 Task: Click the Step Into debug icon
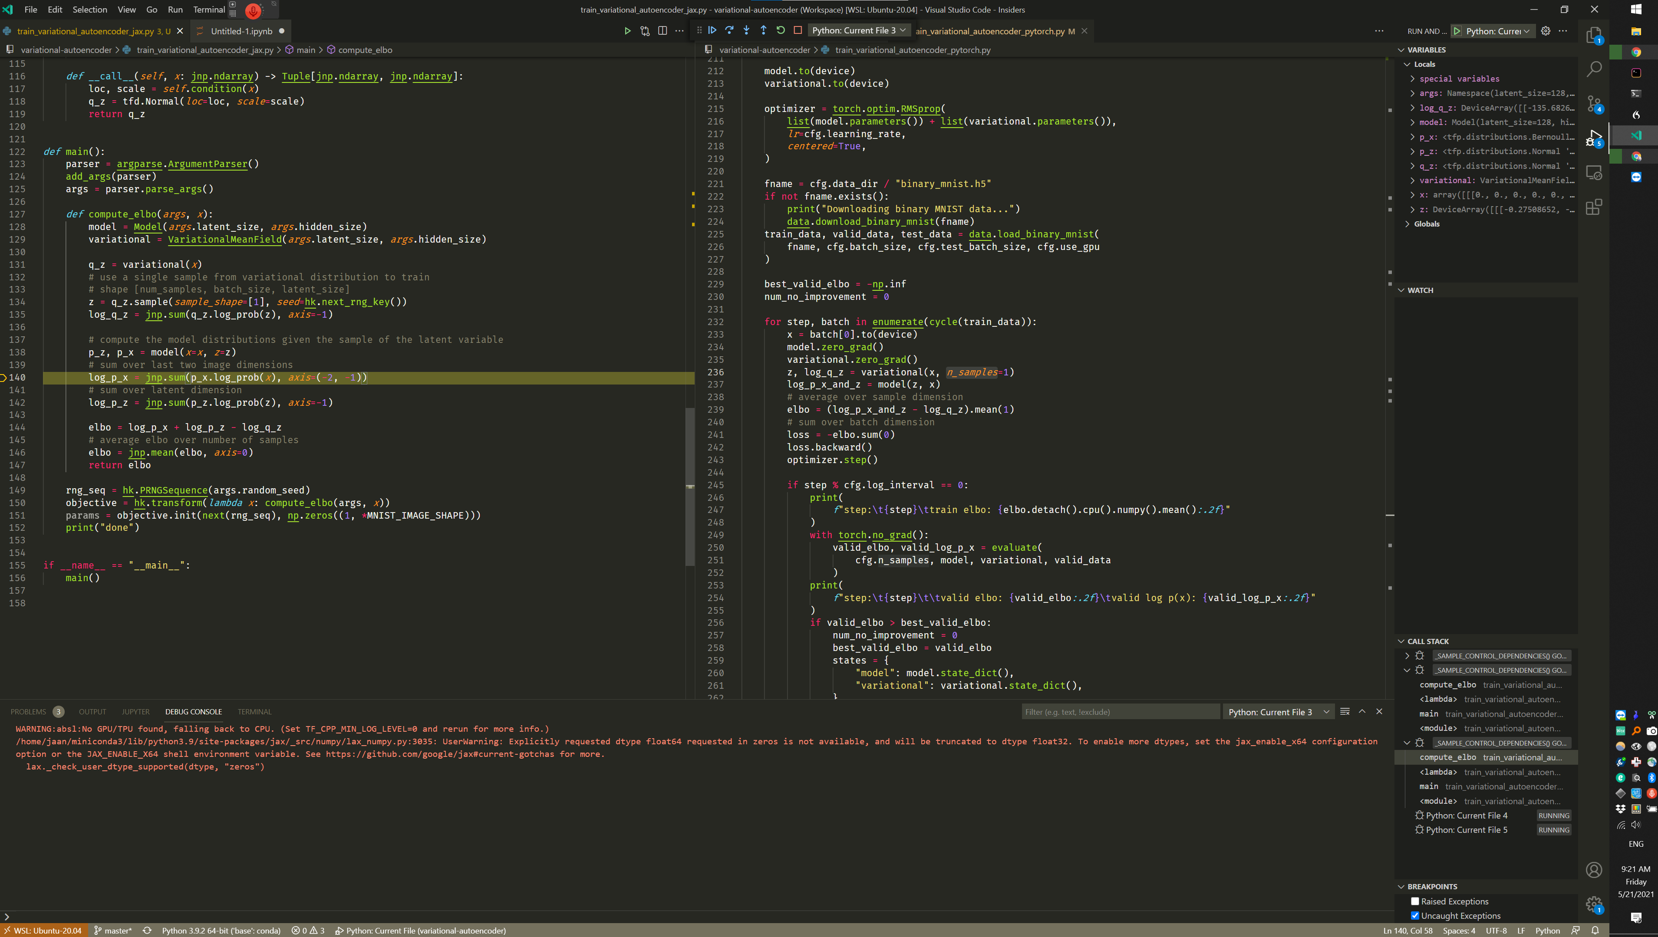click(x=747, y=30)
